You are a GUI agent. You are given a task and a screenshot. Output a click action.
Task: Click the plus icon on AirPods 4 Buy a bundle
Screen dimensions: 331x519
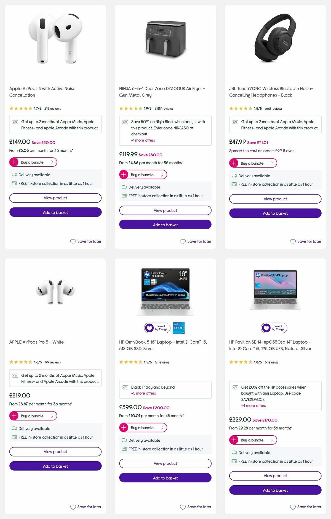click(x=14, y=162)
